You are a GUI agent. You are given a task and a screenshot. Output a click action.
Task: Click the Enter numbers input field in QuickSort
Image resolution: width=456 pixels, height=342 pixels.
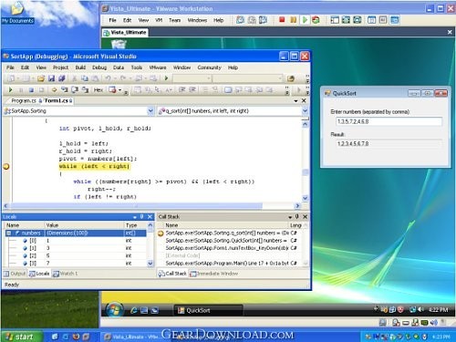389,121
